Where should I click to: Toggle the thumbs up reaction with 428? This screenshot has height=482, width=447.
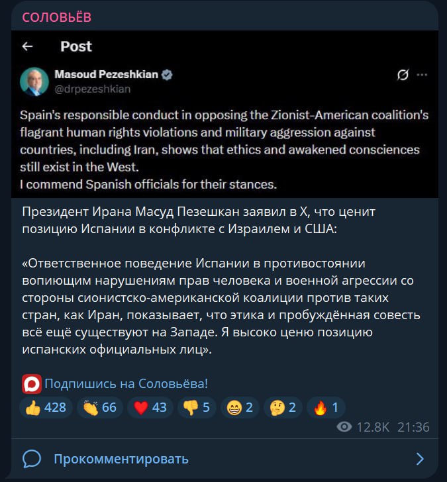point(46,407)
